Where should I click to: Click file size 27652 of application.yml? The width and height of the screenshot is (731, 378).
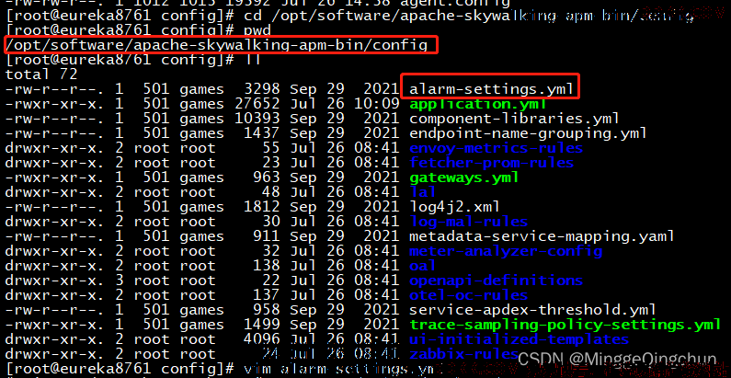click(x=257, y=104)
